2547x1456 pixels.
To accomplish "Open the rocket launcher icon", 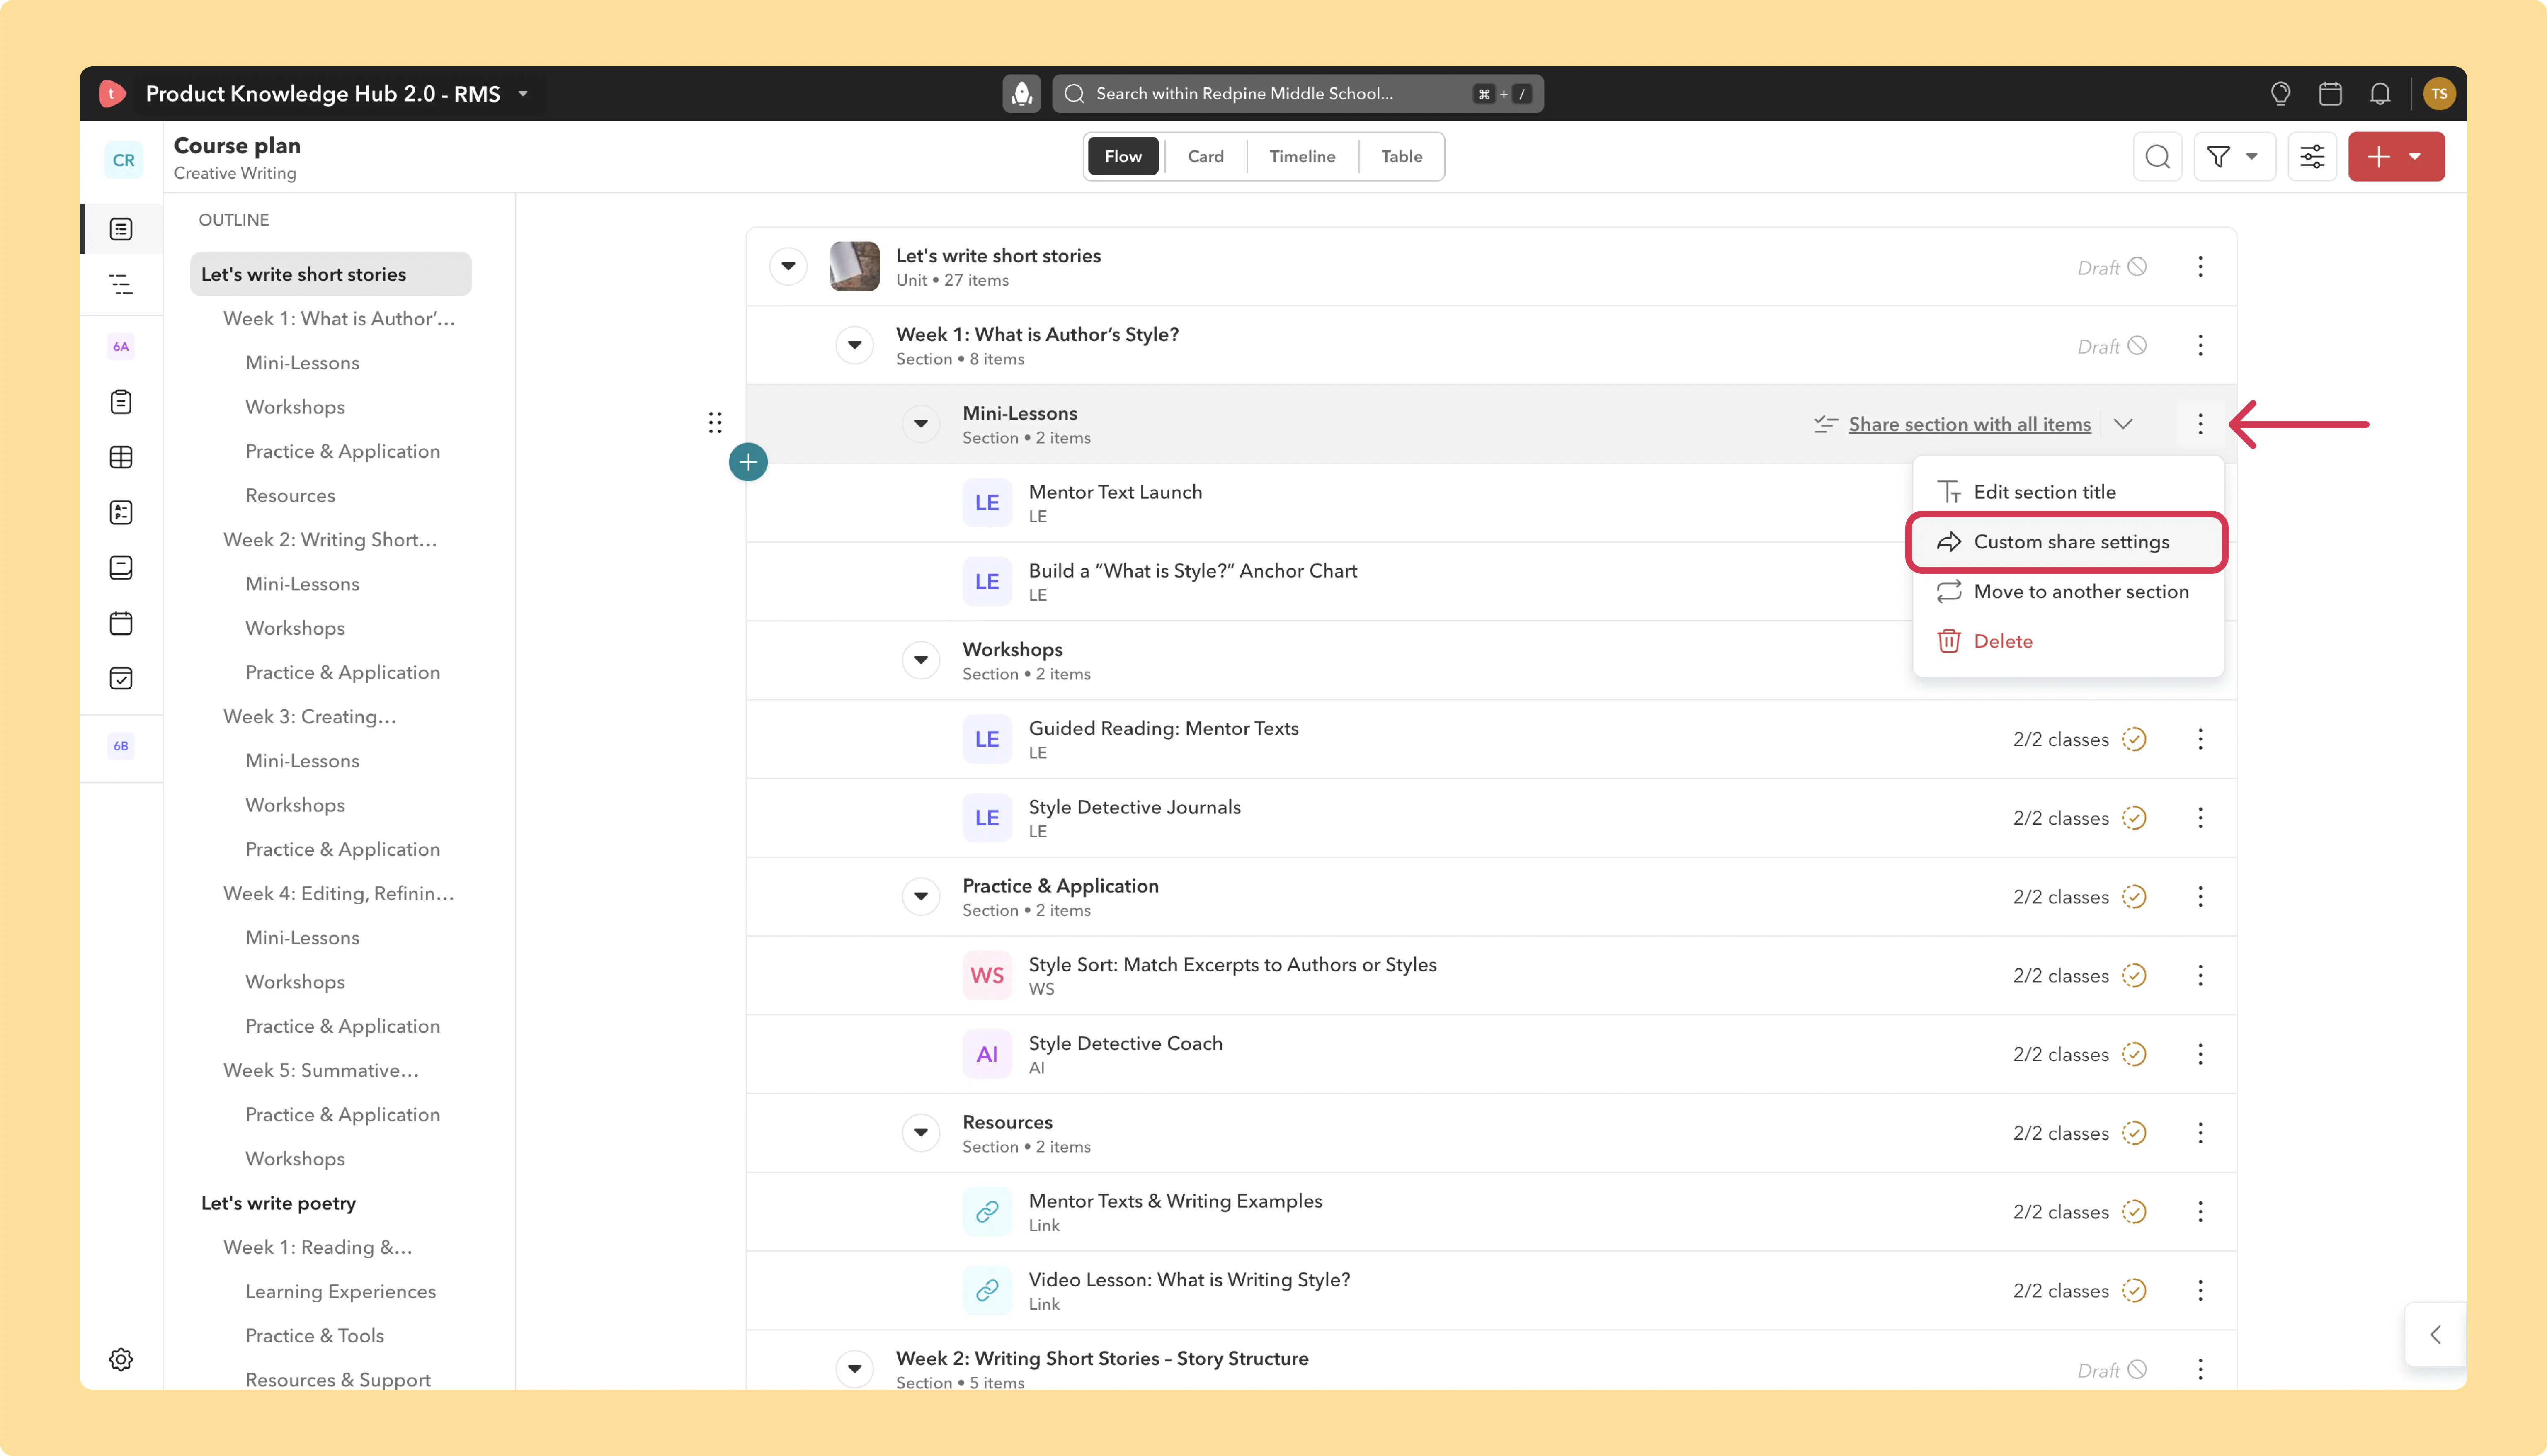I will click(x=1021, y=94).
